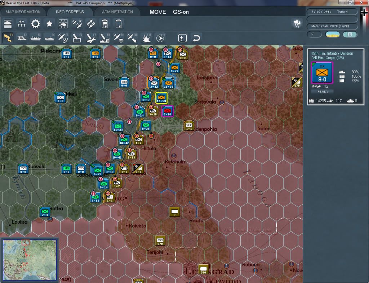The height and width of the screenshot is (283, 369).
Task: Select the 6=24 green infantry counter
Action: pyautogui.click(x=139, y=112)
